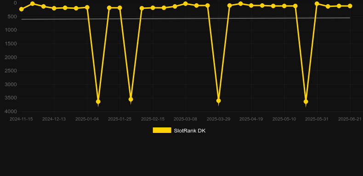
Task: Click the data point above 2025-02-15
Action: click(x=153, y=8)
